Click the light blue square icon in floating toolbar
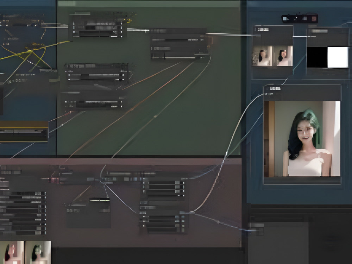 pyautogui.click(x=285, y=18)
